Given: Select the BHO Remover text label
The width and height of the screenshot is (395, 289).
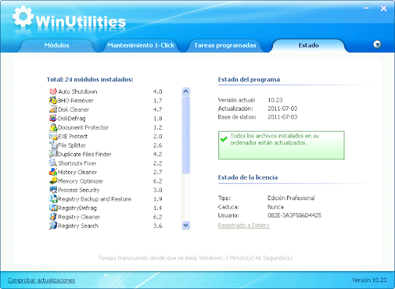Looking at the screenshot, I should tap(75, 101).
